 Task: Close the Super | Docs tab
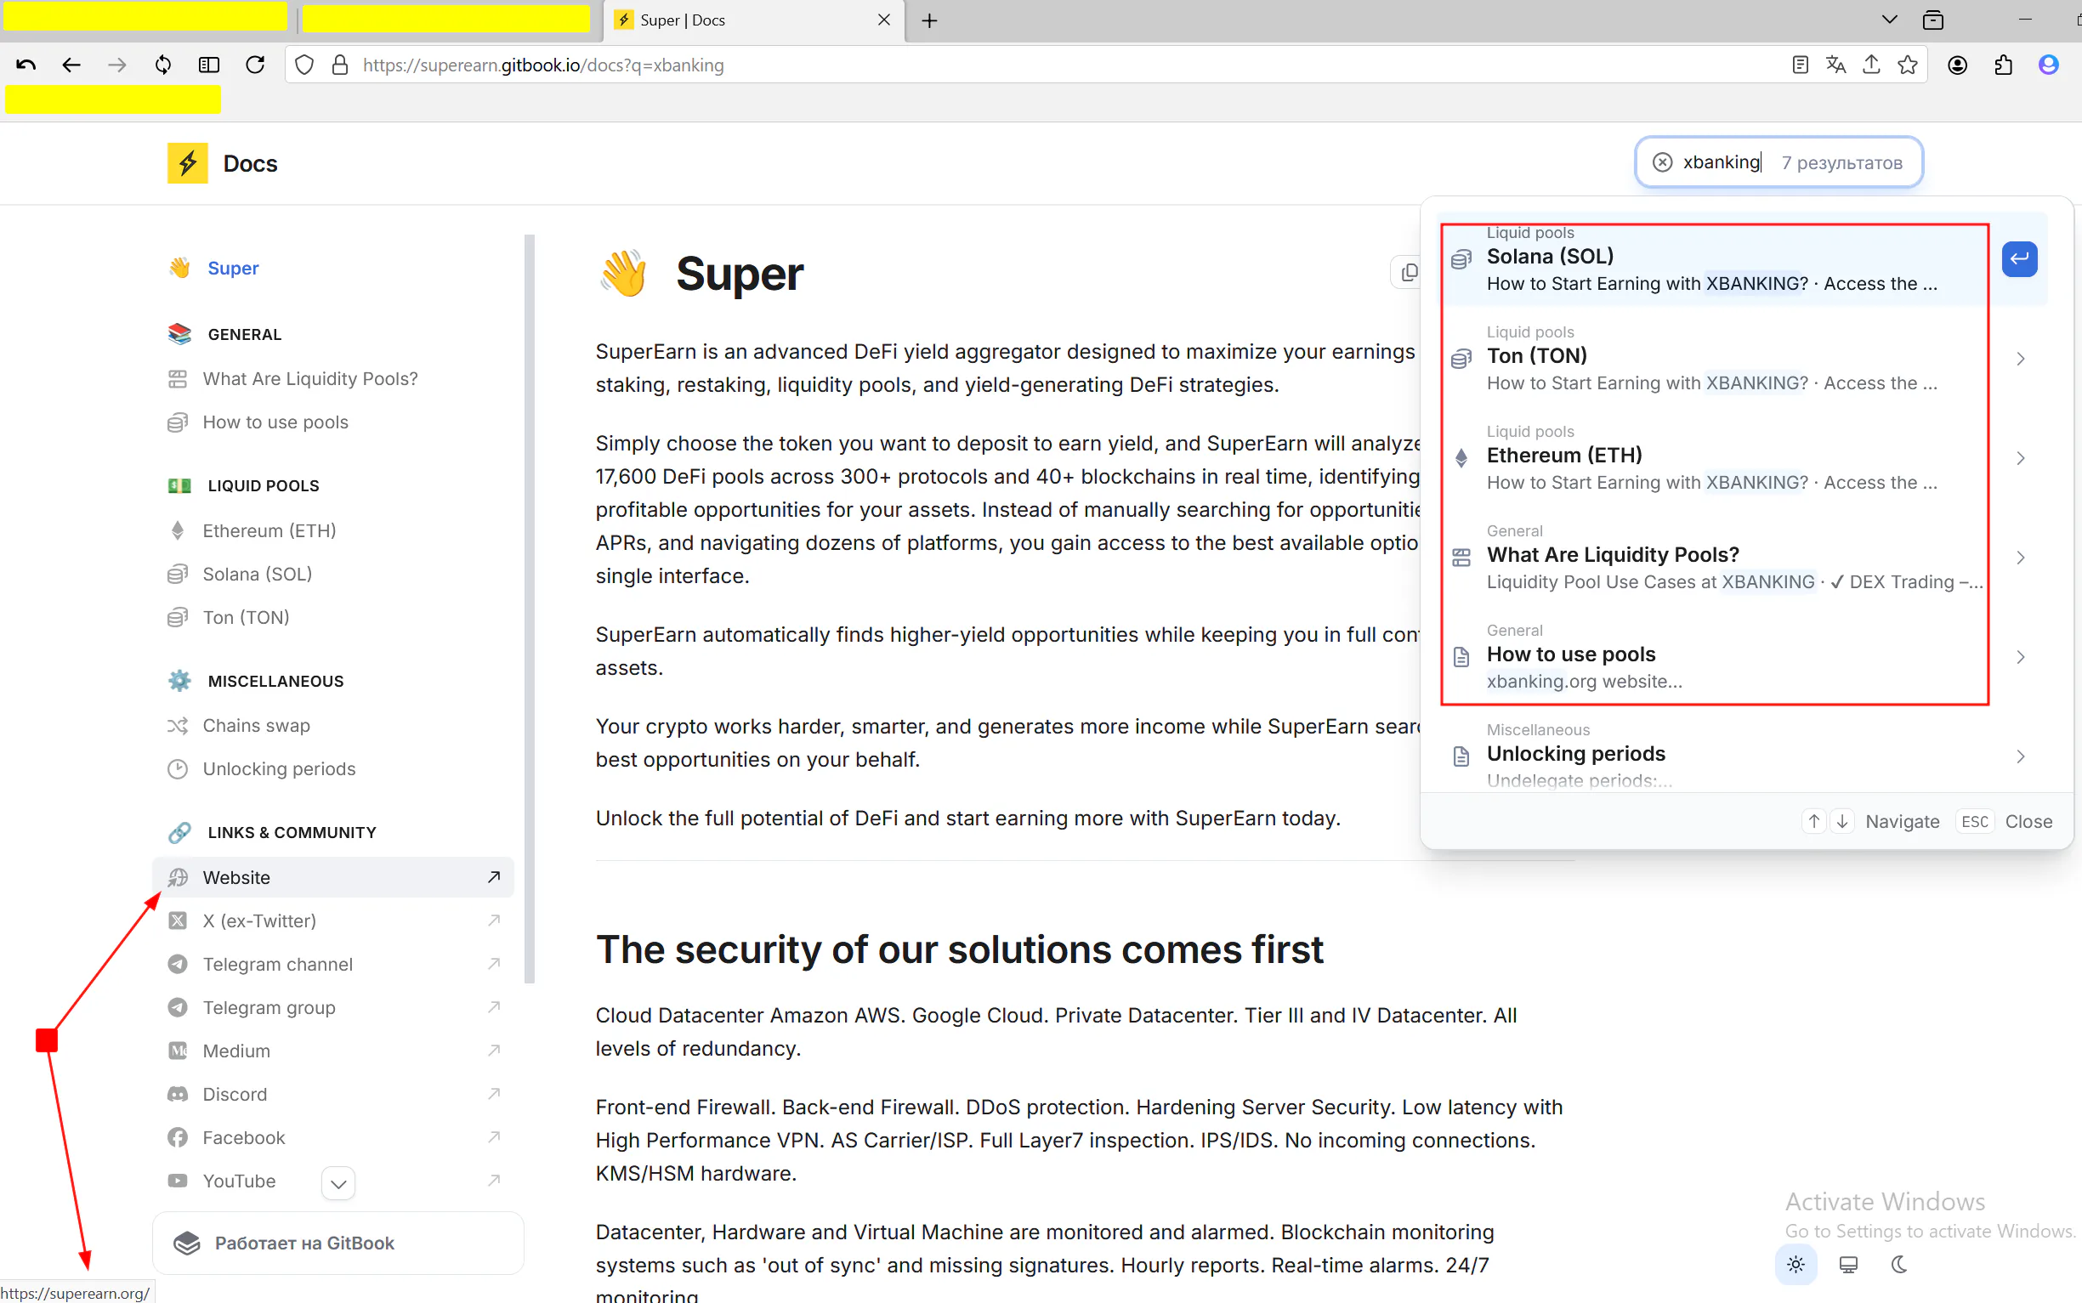pos(884,20)
